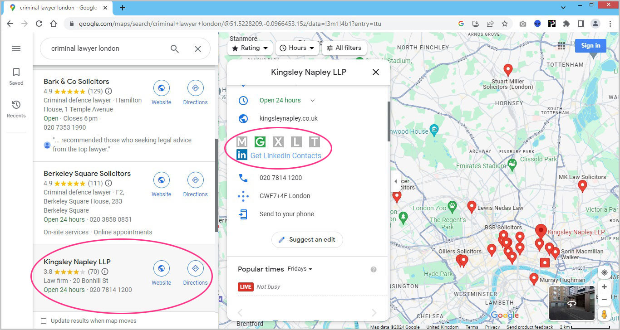Click Suggest an edit button
Image resolution: width=620 pixels, height=330 pixels.
(307, 239)
